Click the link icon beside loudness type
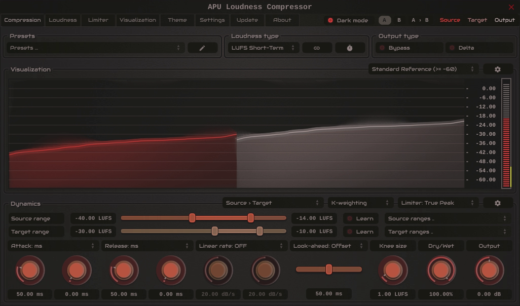The image size is (520, 306). point(317,48)
